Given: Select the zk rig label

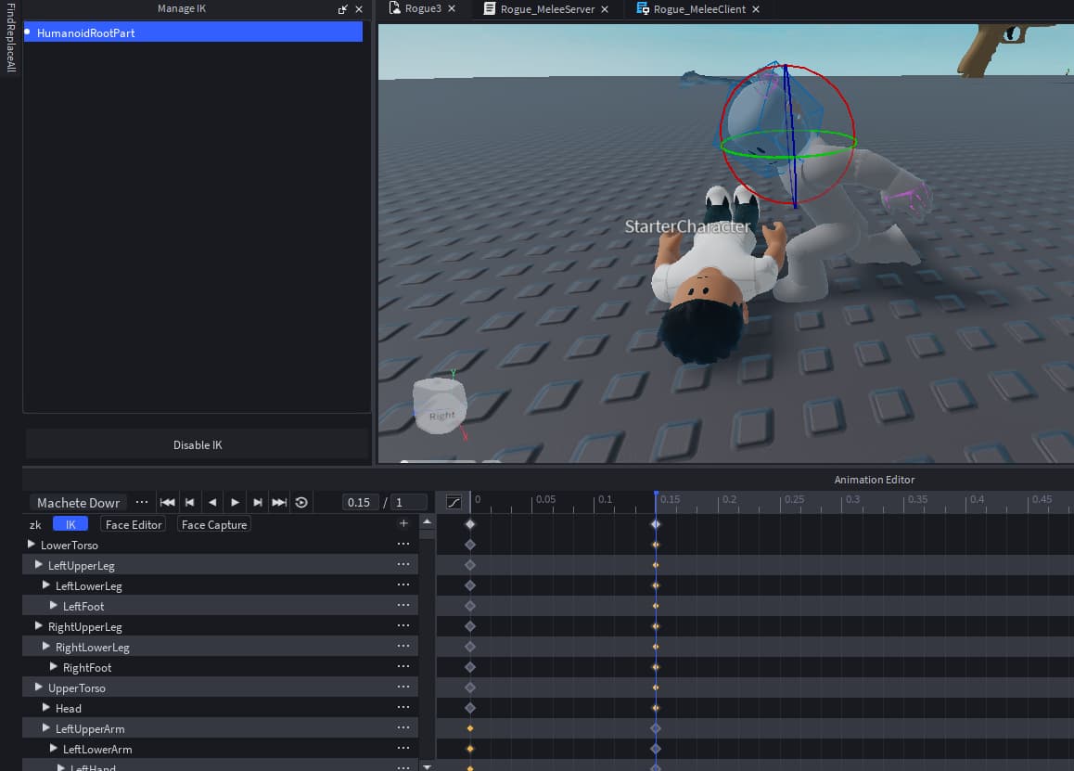Looking at the screenshot, I should click(35, 524).
